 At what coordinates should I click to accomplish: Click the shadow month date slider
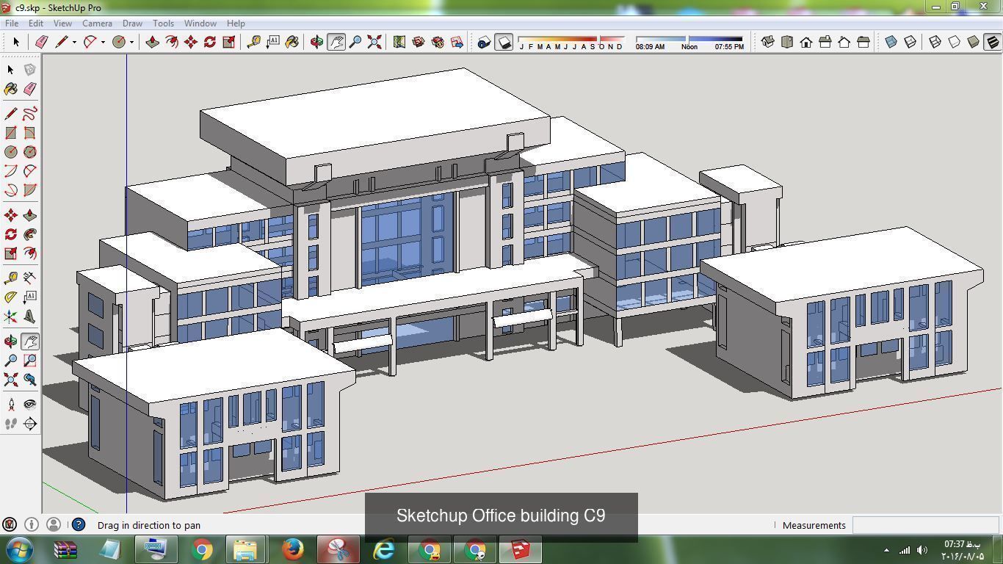[571, 38]
